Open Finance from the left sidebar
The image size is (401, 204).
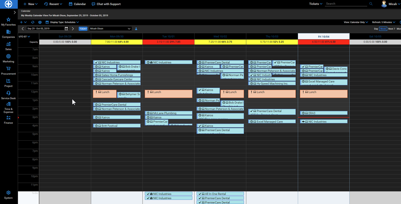click(x=8, y=120)
